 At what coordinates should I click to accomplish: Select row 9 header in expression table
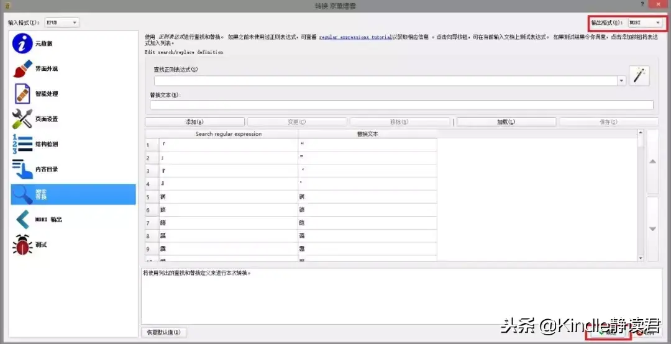[x=152, y=249]
